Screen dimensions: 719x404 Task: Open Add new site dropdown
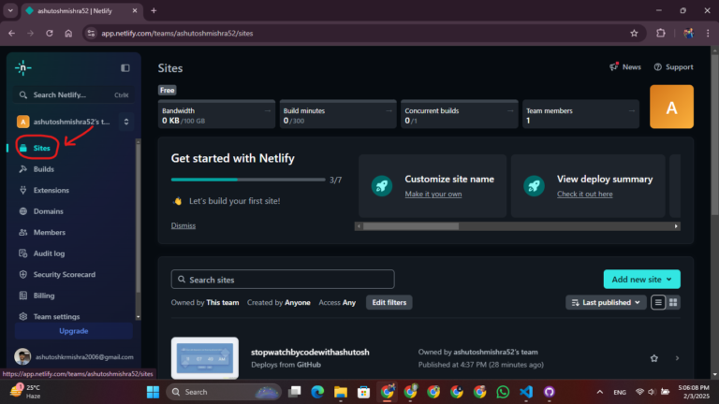click(641, 280)
